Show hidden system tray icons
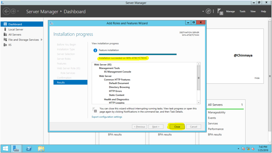The width and height of the screenshot is (272, 153). pos(238,149)
